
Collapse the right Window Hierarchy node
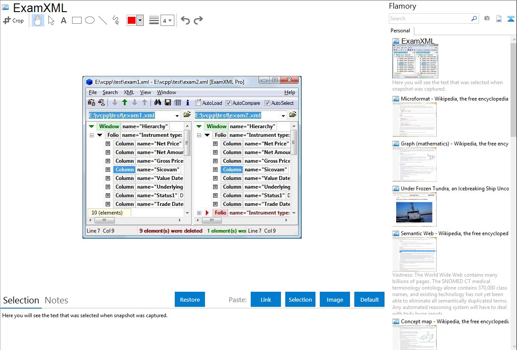[x=199, y=126]
